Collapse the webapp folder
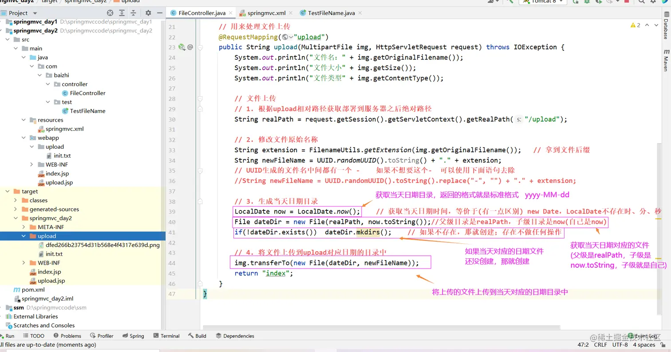The image size is (671, 352). pyautogui.click(x=24, y=138)
